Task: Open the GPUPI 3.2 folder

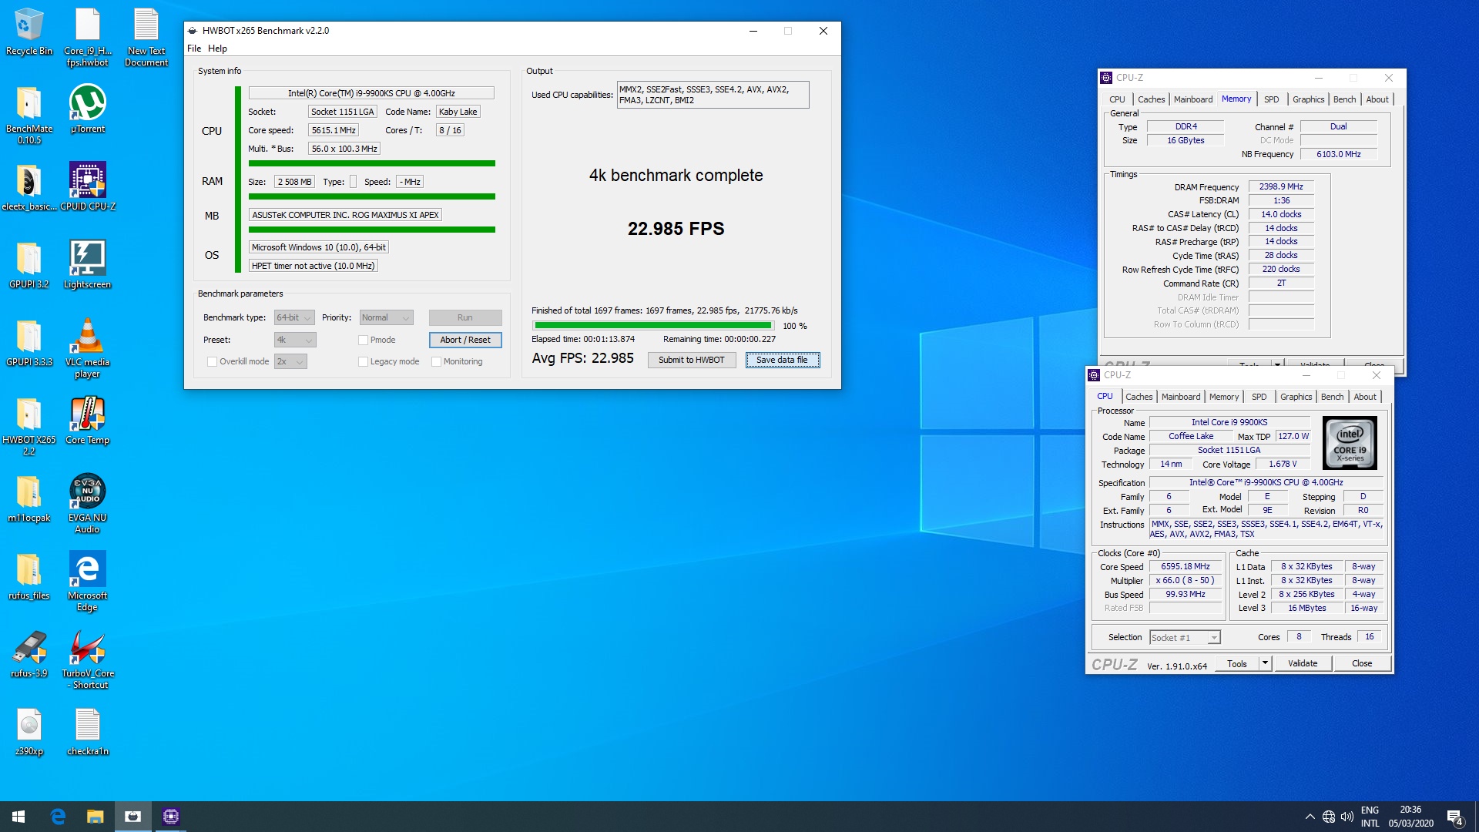Action: point(29,264)
